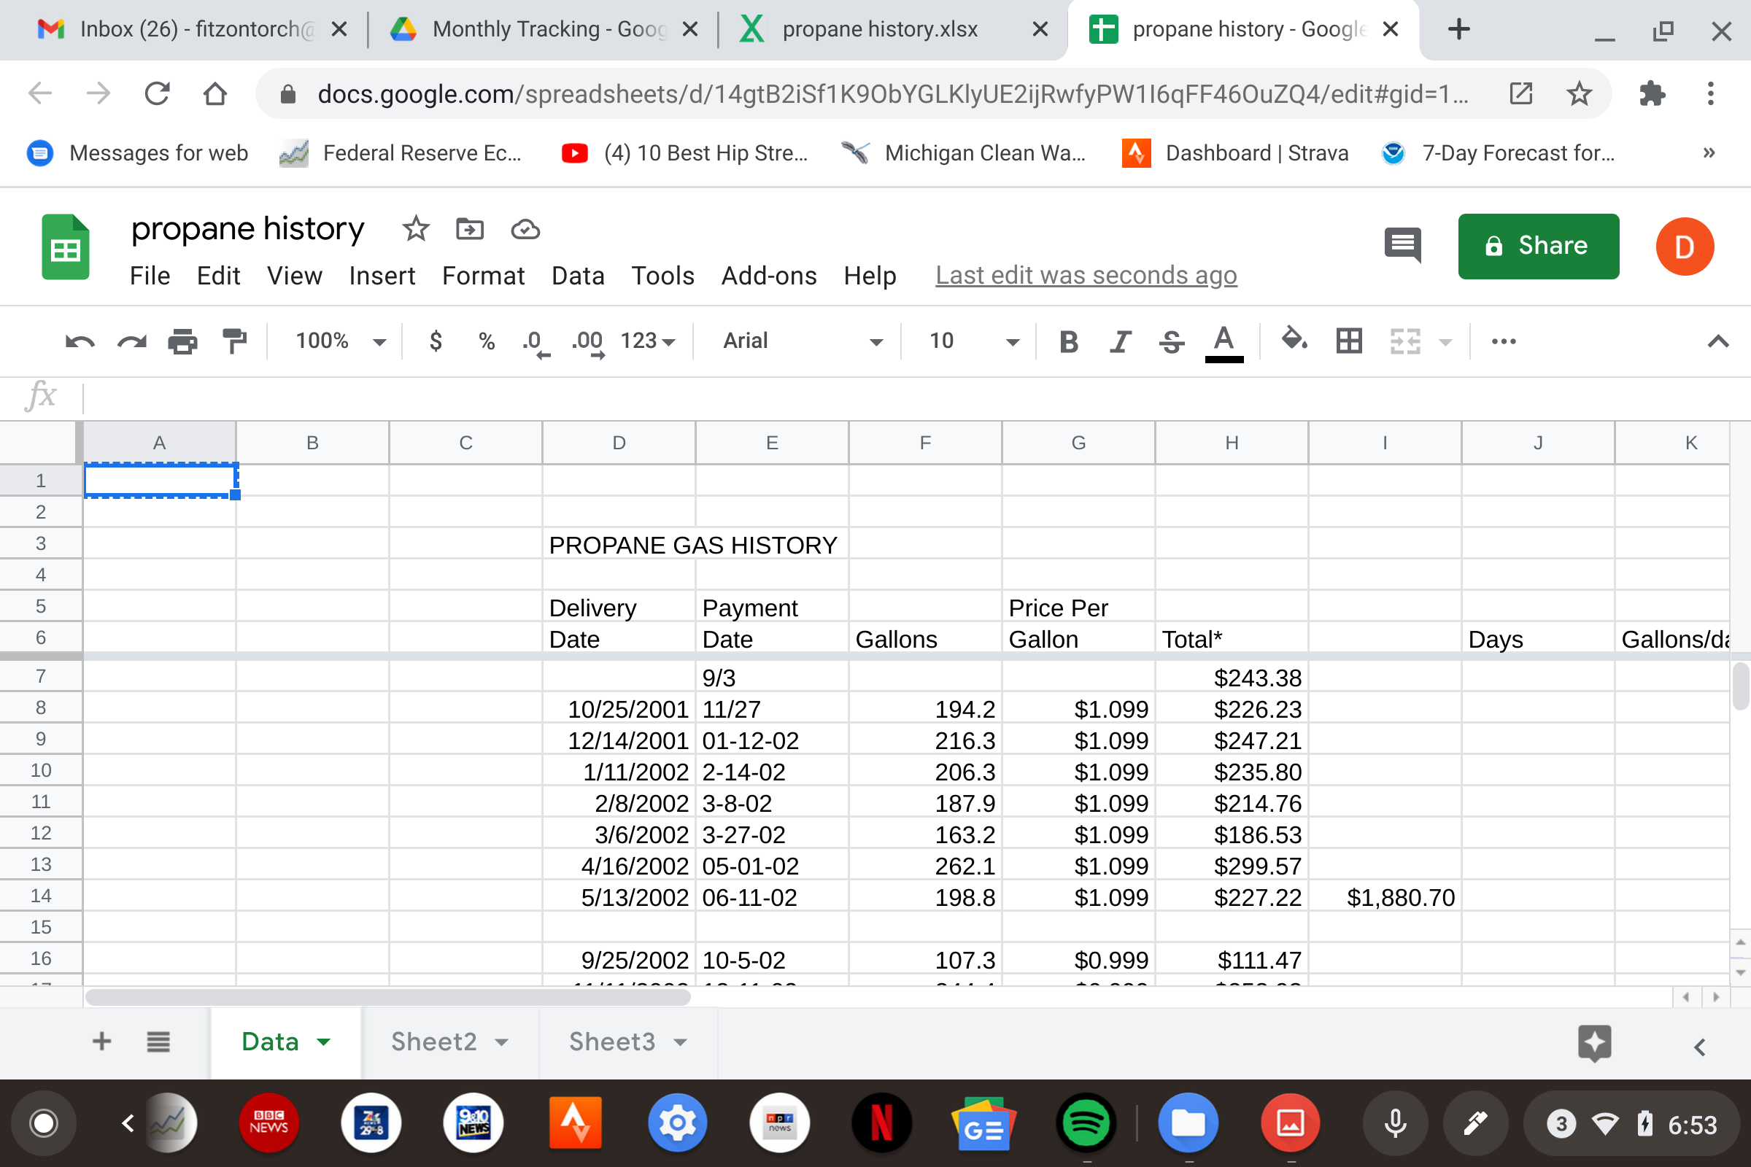Star the propane history document

(415, 229)
